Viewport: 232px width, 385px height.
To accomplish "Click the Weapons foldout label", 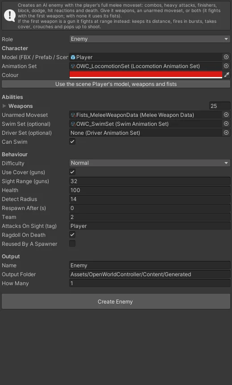I will tap(21, 106).
